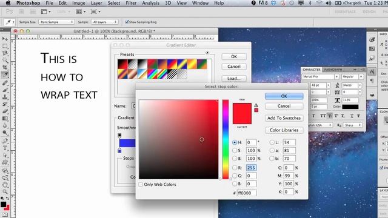This screenshot has width=388, height=218.
Task: Select the Clone Stamp tool
Action: pos(5,97)
